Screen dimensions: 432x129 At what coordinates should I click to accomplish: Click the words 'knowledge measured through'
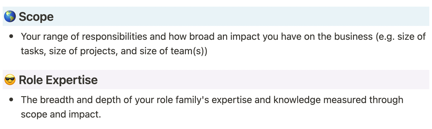338,100
